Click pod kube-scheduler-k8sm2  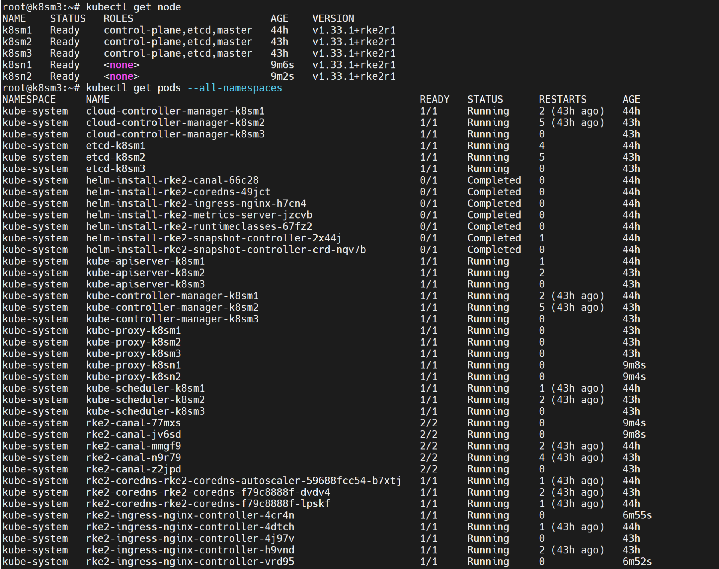click(x=145, y=400)
